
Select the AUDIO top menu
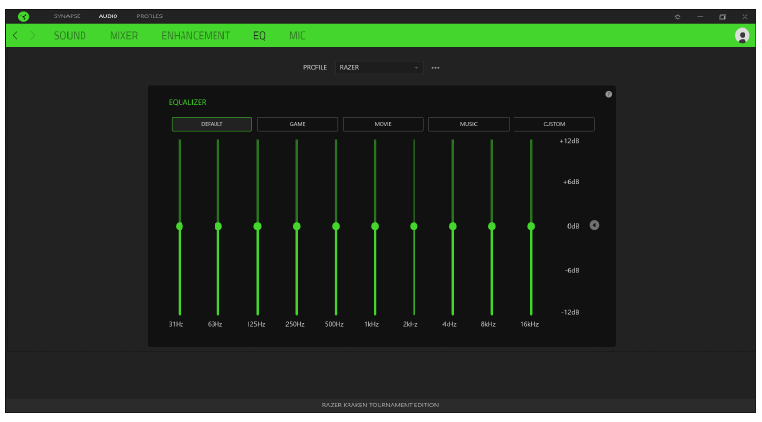pyautogui.click(x=108, y=16)
